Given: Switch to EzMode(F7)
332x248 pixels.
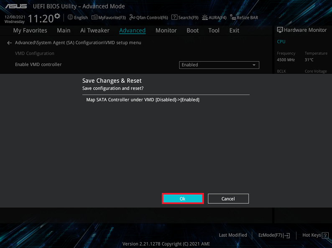Looking at the screenshot, I should click(x=274, y=235).
